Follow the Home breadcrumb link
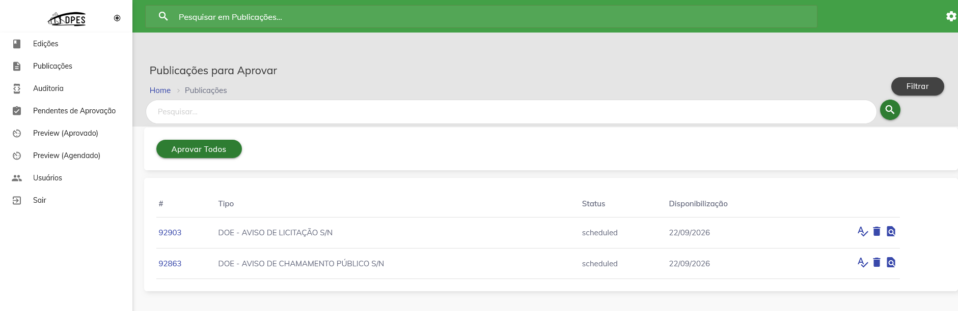The width and height of the screenshot is (958, 311). point(160,90)
